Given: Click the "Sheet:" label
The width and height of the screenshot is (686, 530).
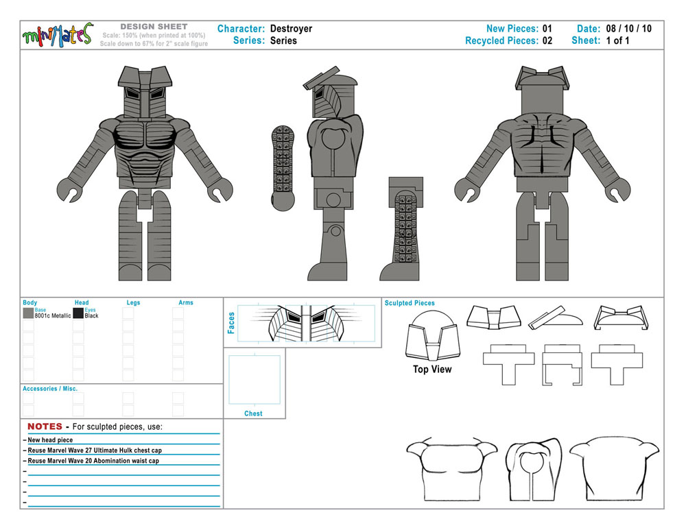Looking at the screenshot, I should click(x=586, y=40).
